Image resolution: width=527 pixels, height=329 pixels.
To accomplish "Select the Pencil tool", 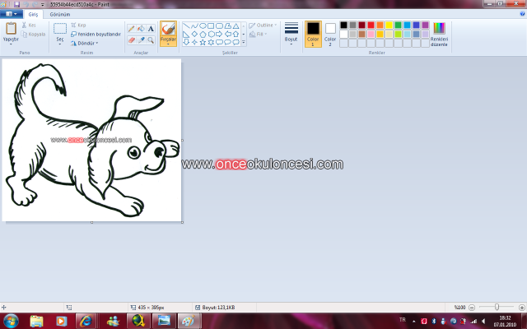I will click(132, 29).
